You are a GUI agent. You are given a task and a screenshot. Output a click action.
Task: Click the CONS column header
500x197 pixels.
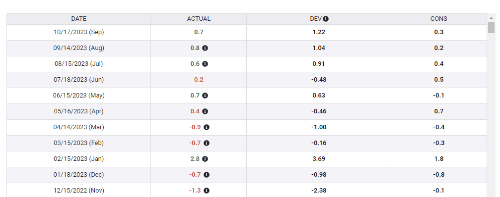coord(439,19)
